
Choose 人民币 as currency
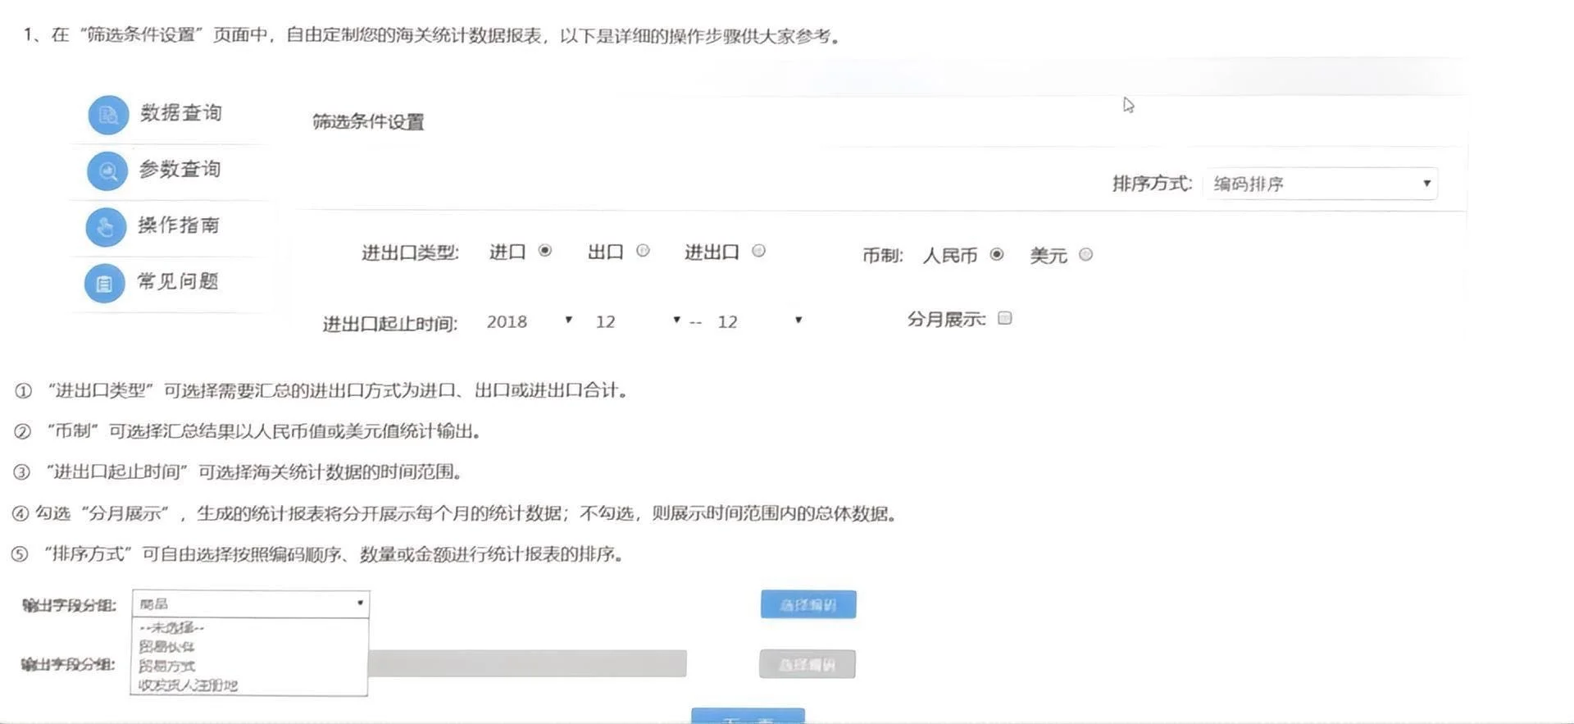tap(996, 254)
